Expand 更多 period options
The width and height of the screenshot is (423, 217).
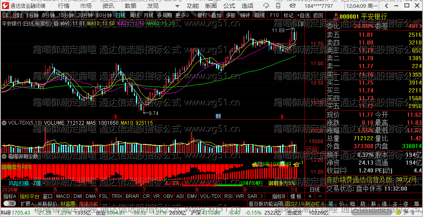[182, 16]
